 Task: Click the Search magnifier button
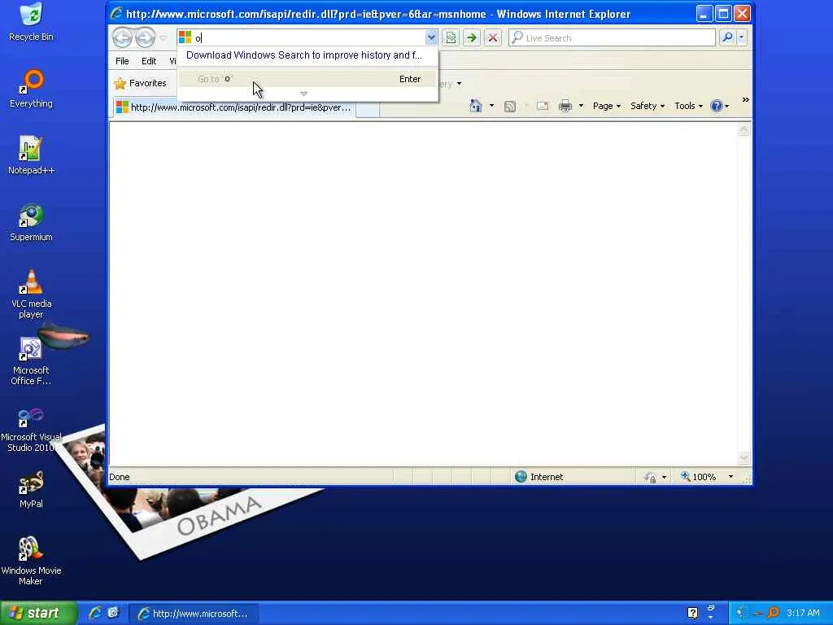coord(727,37)
